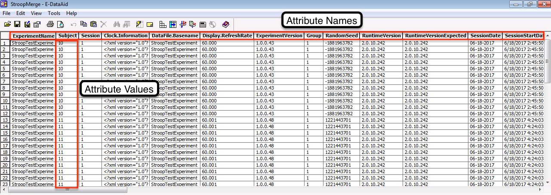Click RuntimeVersion cell in row 20
The width and height of the screenshot is (551, 195).
click(x=381, y=165)
